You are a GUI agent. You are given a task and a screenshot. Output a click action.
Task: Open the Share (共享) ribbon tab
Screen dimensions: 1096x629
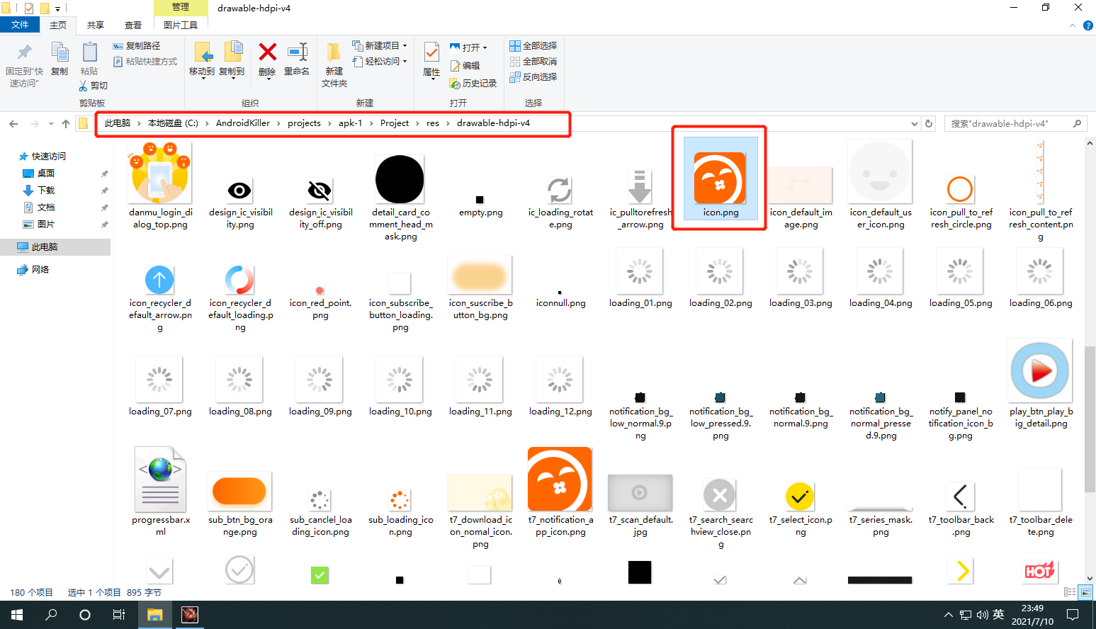pyautogui.click(x=96, y=25)
